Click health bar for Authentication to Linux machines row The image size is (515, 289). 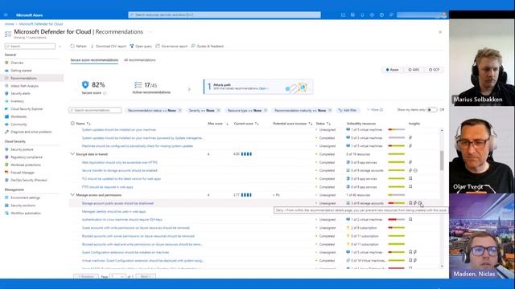[397, 219]
